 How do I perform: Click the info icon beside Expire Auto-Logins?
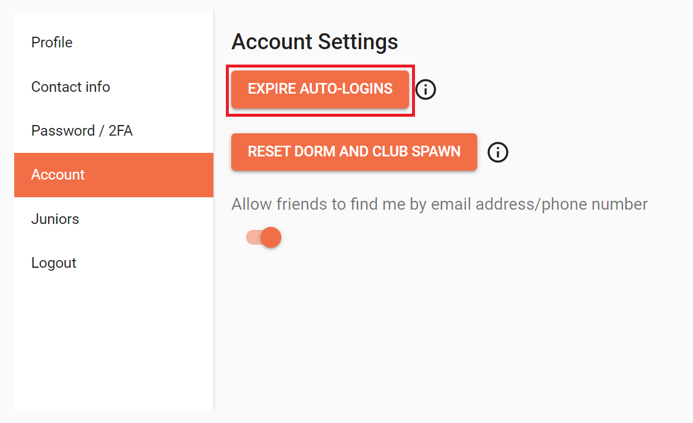coord(426,89)
